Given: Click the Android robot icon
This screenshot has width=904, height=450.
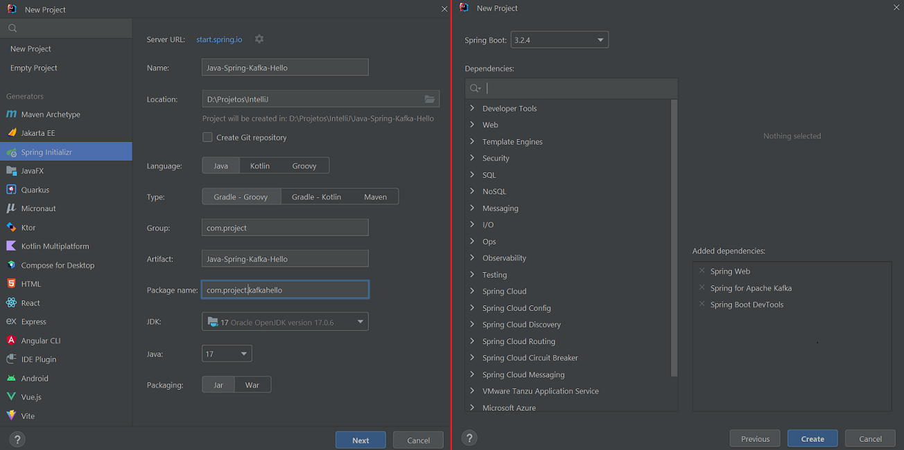Looking at the screenshot, I should point(11,378).
